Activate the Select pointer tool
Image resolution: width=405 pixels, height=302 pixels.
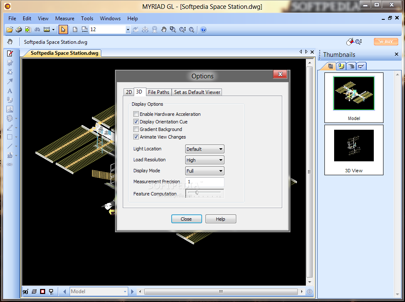(x=63, y=29)
